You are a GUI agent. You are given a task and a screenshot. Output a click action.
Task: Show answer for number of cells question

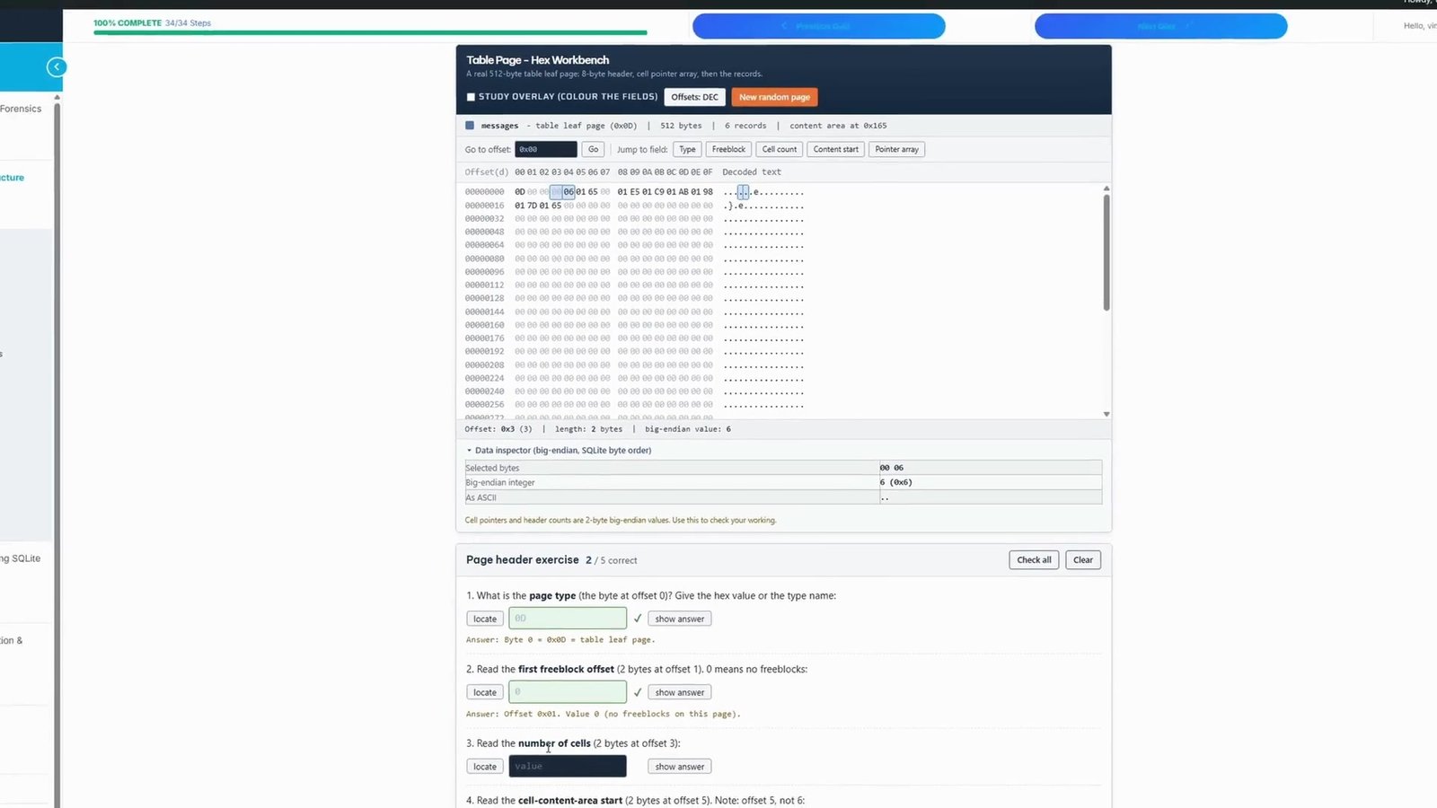pos(679,767)
